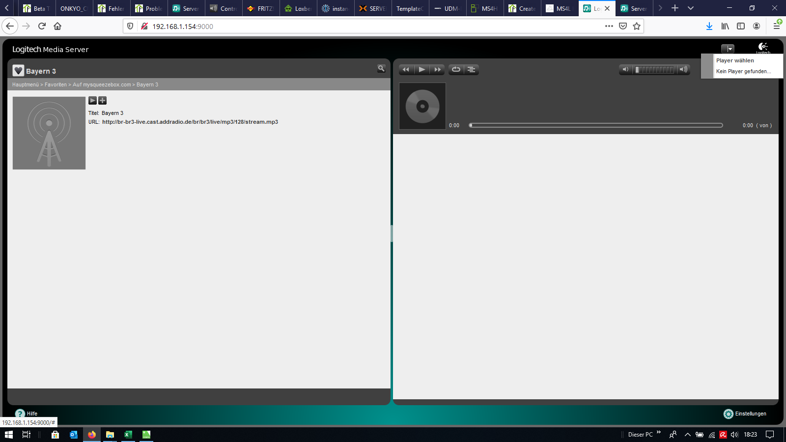Click the album art disc placeholder
Viewport: 786px width, 442px height.
coord(422,106)
